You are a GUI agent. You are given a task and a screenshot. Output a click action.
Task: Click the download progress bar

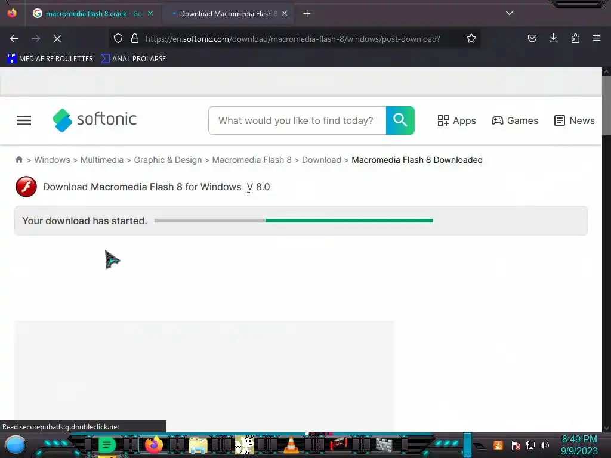pyautogui.click(x=294, y=221)
